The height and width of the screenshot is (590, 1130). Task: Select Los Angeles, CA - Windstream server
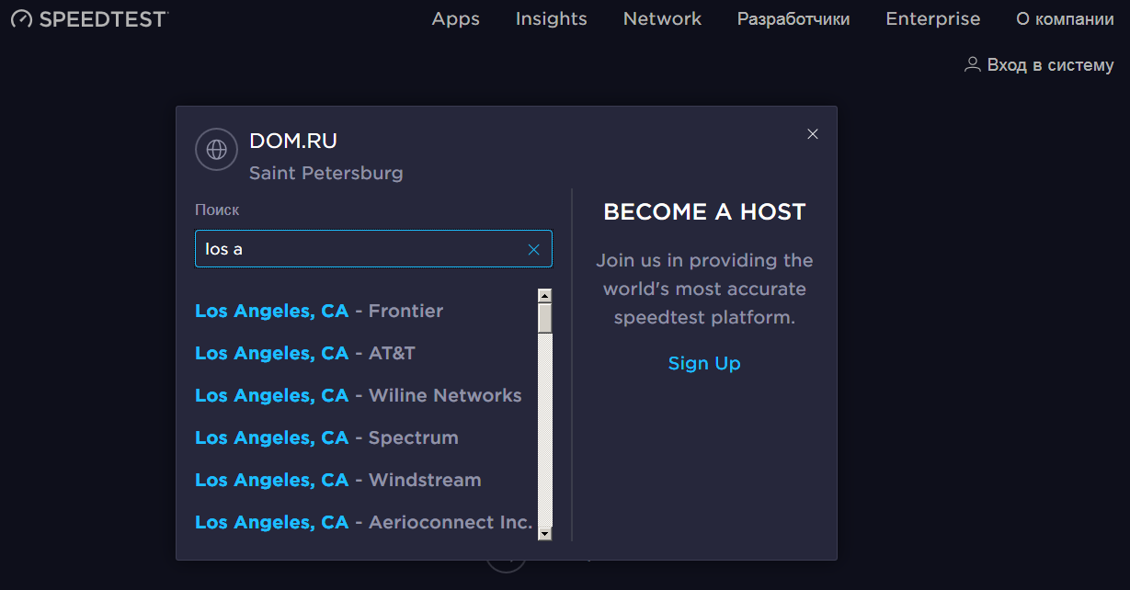(338, 480)
